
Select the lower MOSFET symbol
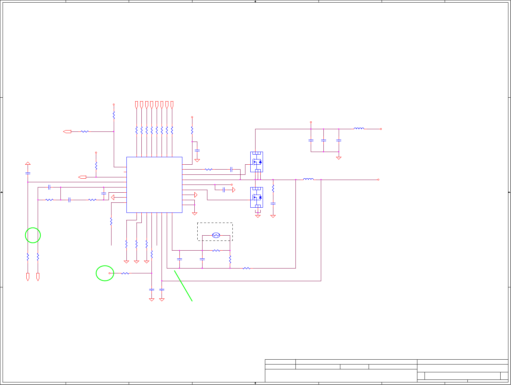click(x=257, y=197)
